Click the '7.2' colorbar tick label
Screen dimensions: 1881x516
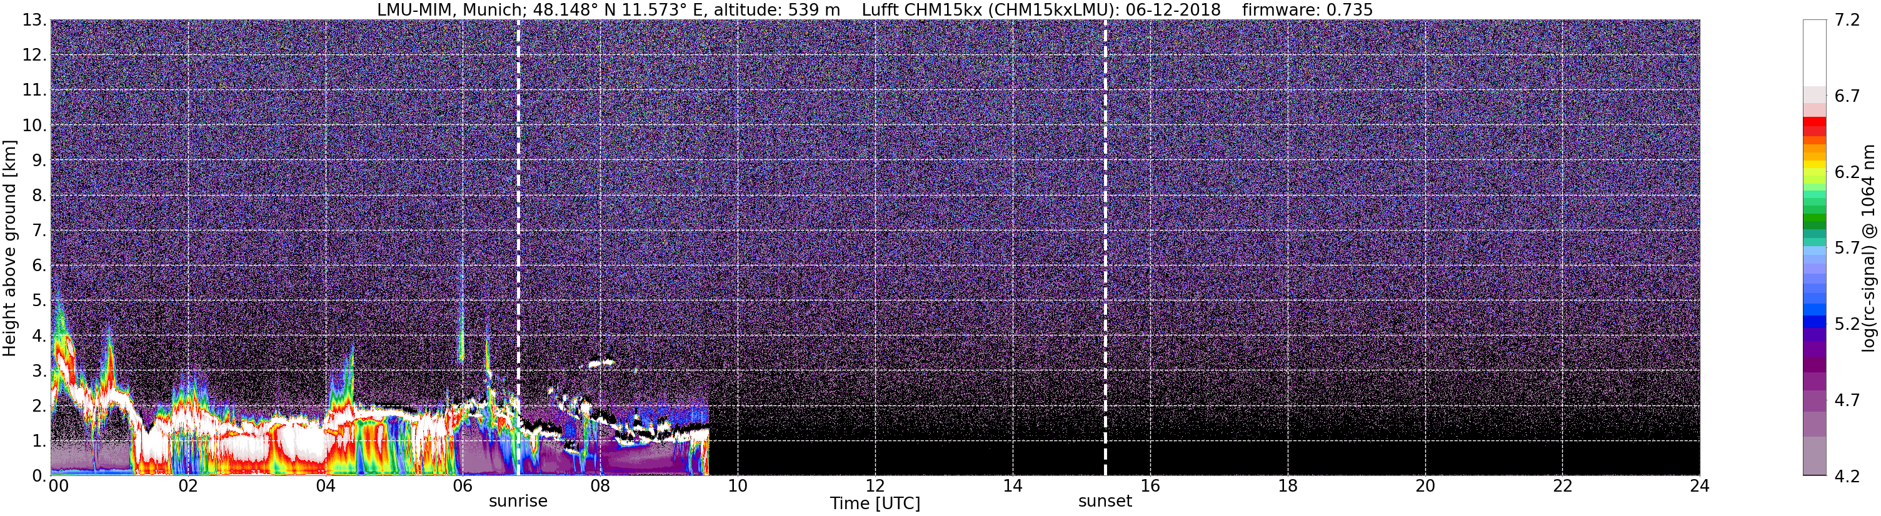tap(1847, 21)
